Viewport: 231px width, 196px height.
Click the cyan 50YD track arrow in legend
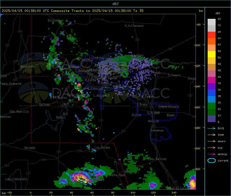coord(211,128)
